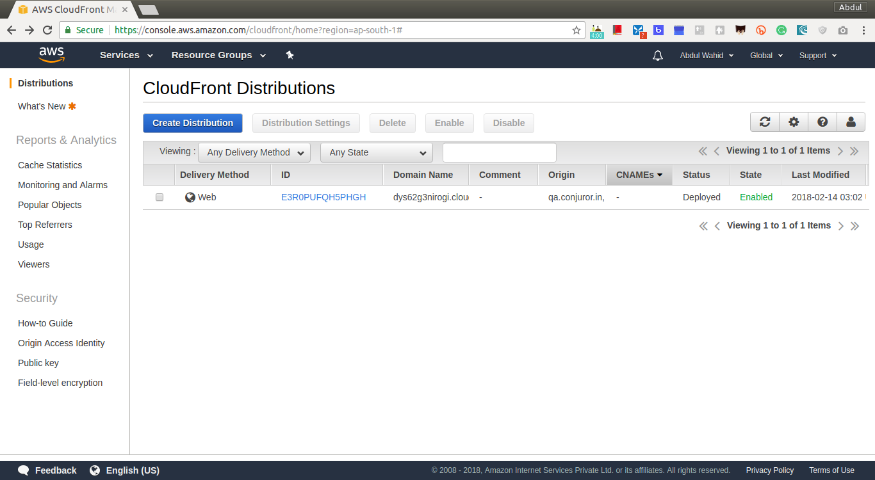Open the Public key page
This screenshot has height=480, width=875.
click(38, 363)
